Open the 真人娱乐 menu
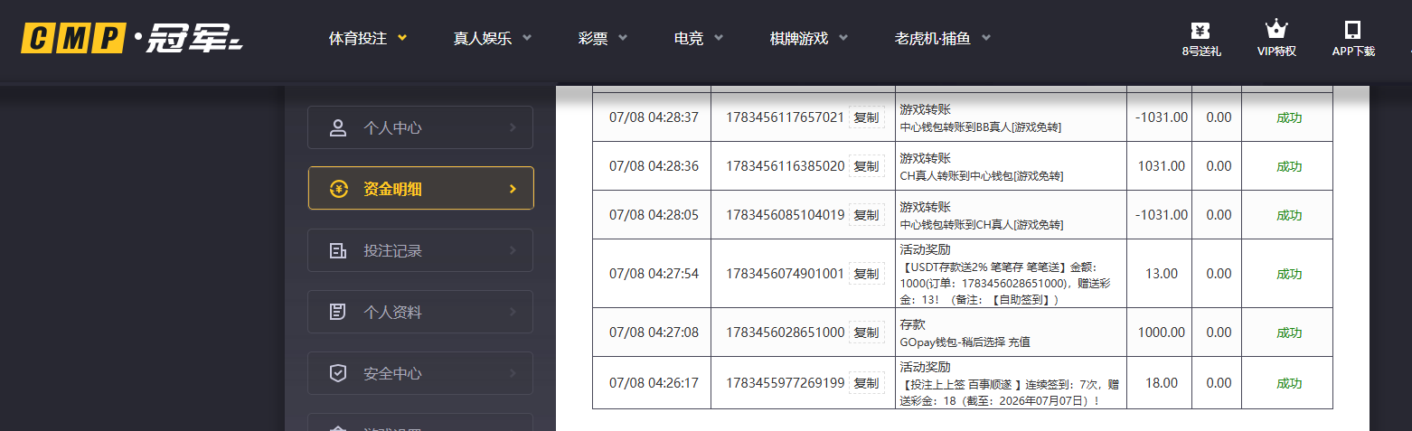Image resolution: width=1412 pixels, height=431 pixels. coord(483,39)
